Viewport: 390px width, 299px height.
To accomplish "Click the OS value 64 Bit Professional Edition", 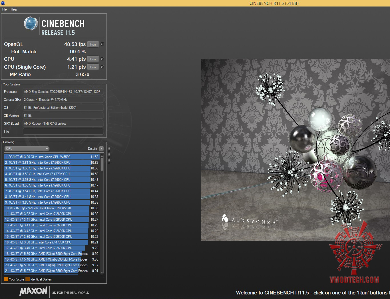I will coord(63,108).
